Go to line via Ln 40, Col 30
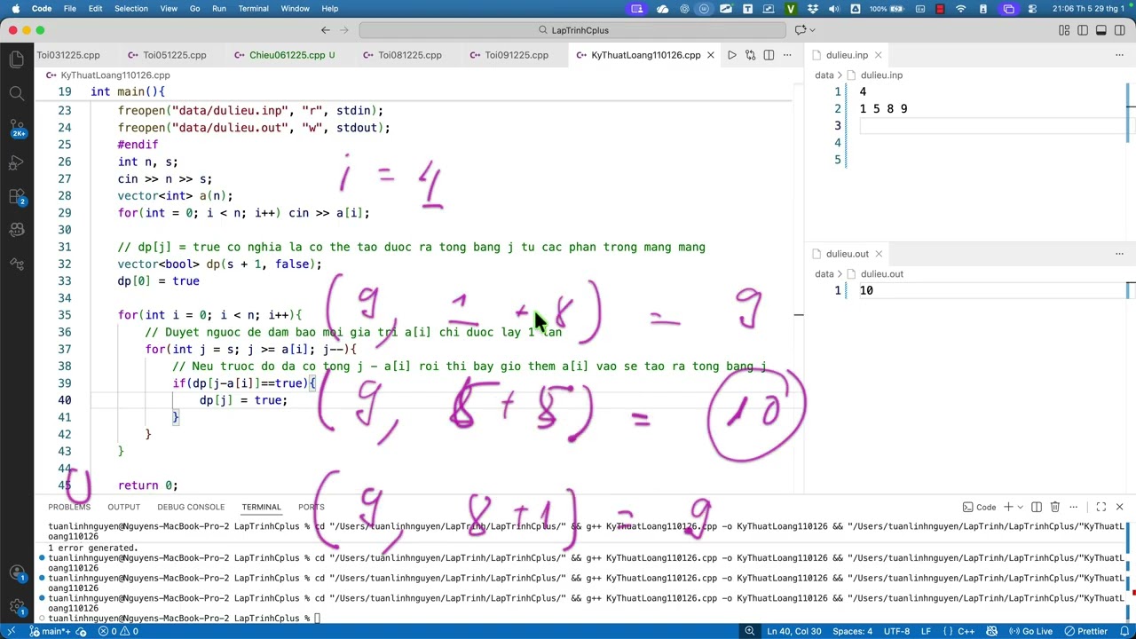This screenshot has width=1136, height=639. pos(794,631)
